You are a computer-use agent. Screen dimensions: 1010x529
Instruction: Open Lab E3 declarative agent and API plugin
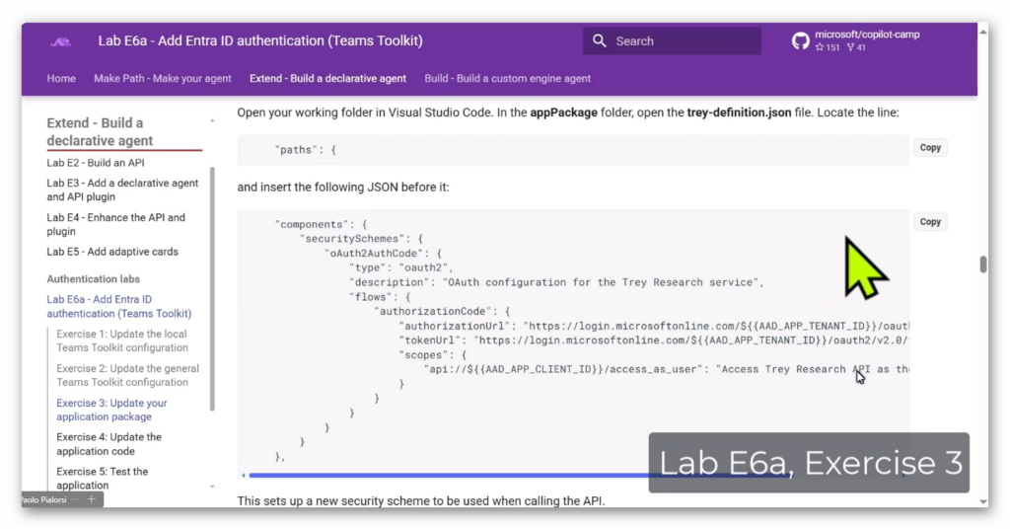pyautogui.click(x=122, y=189)
